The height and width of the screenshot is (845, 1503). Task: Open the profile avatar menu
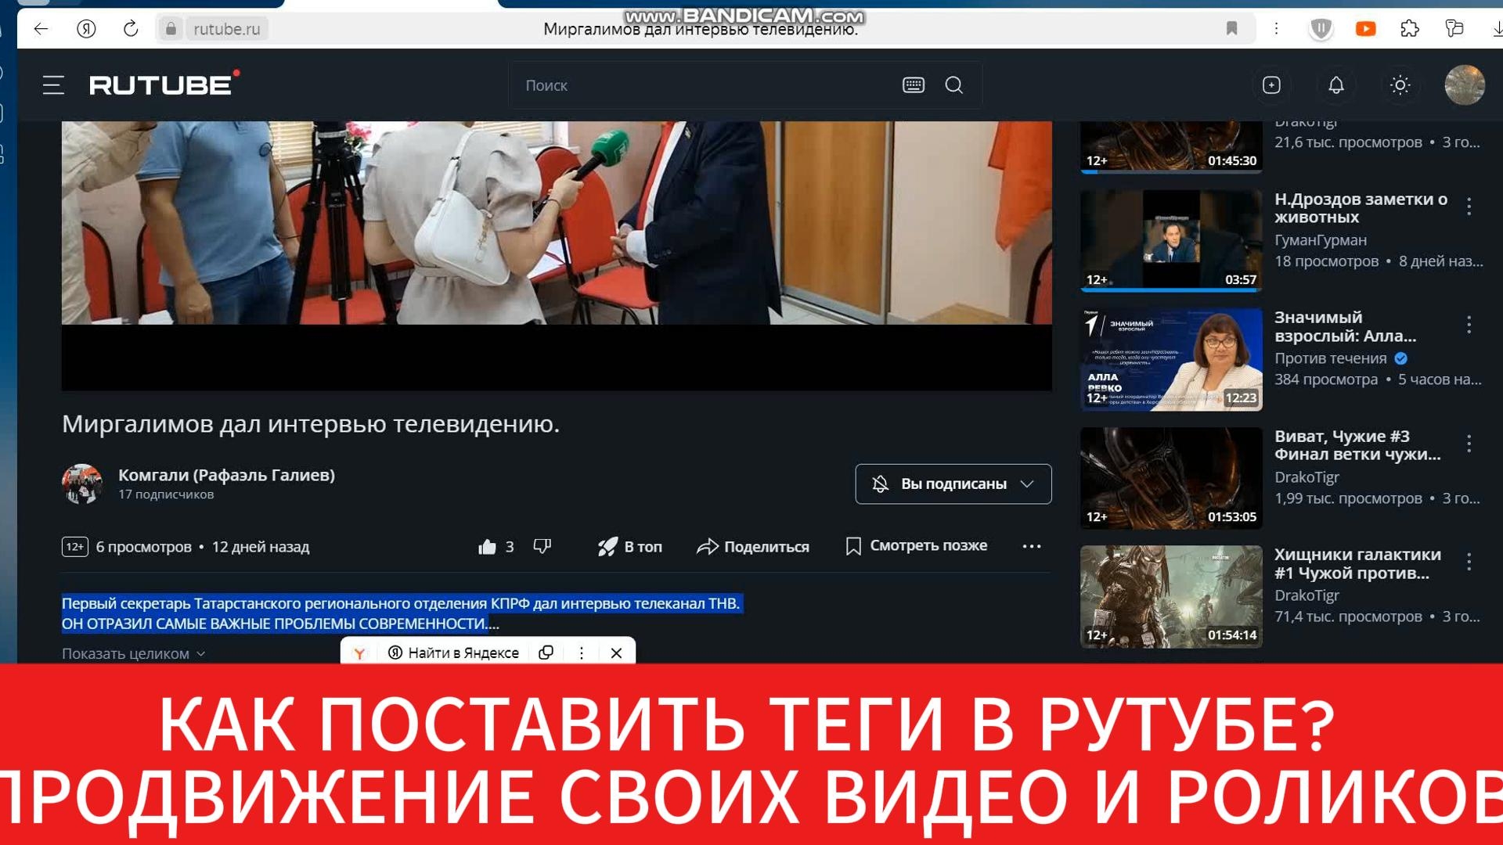(1465, 84)
